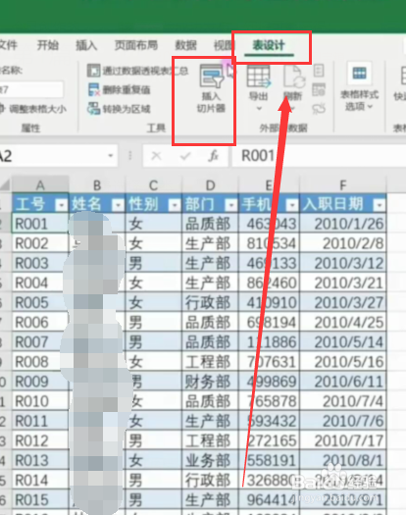Select cell R010

pos(40,401)
